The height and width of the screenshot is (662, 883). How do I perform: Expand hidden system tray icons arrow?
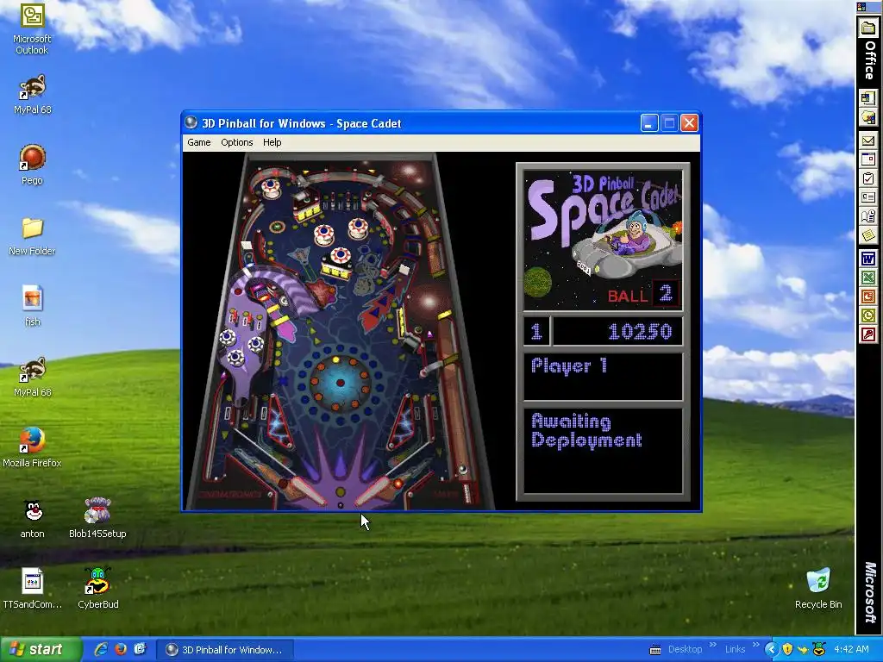772,650
